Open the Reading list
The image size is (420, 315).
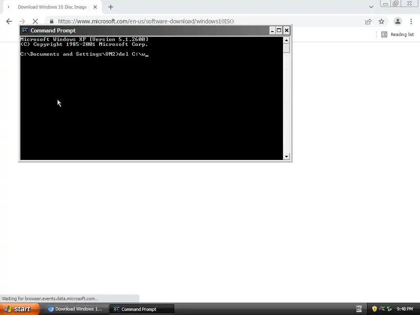point(397,34)
